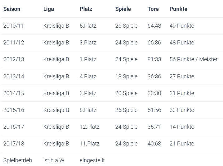Click the eingestellt cell
Image resolution: width=223 pixels, height=166 pixels.
pyautogui.click(x=92, y=160)
